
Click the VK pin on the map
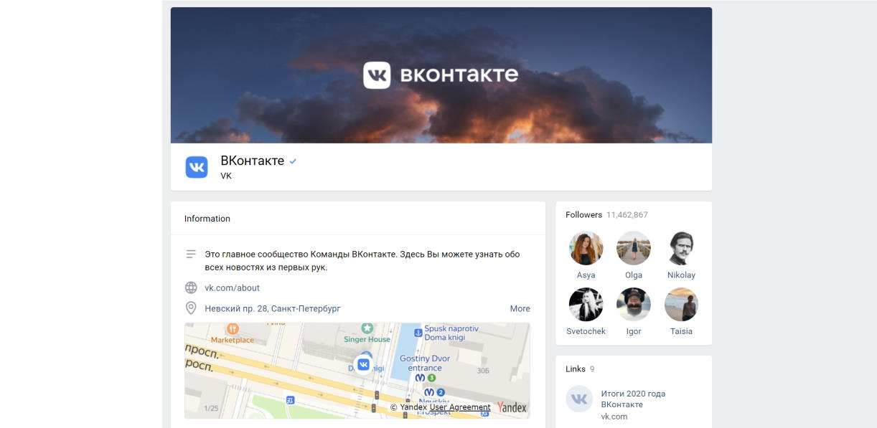pyautogui.click(x=363, y=364)
